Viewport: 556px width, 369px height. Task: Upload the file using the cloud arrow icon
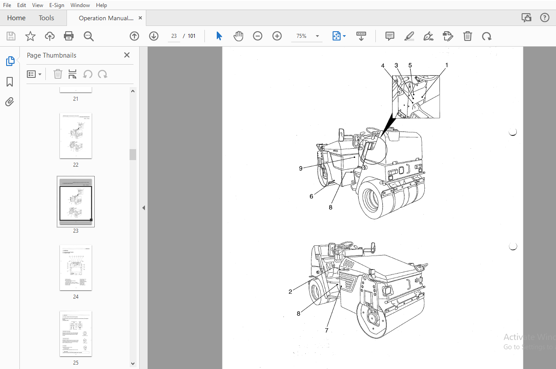(x=50, y=36)
